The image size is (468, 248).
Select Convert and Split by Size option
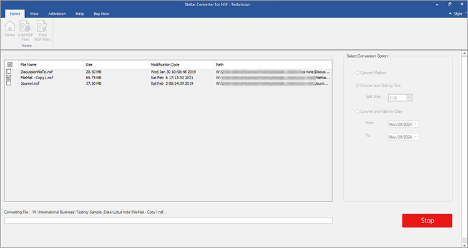pos(358,85)
